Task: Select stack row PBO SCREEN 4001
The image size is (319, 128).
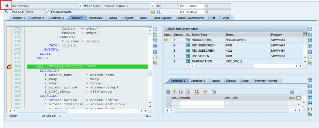Action: tap(233, 56)
